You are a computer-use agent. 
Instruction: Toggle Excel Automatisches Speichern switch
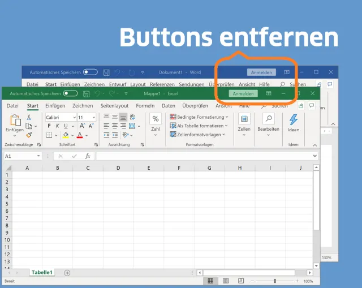(x=70, y=93)
